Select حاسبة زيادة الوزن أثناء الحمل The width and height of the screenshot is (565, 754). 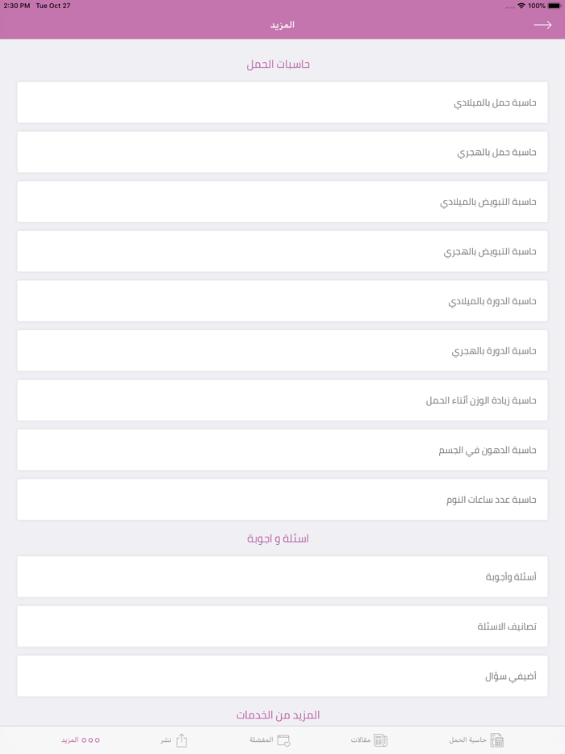282,400
